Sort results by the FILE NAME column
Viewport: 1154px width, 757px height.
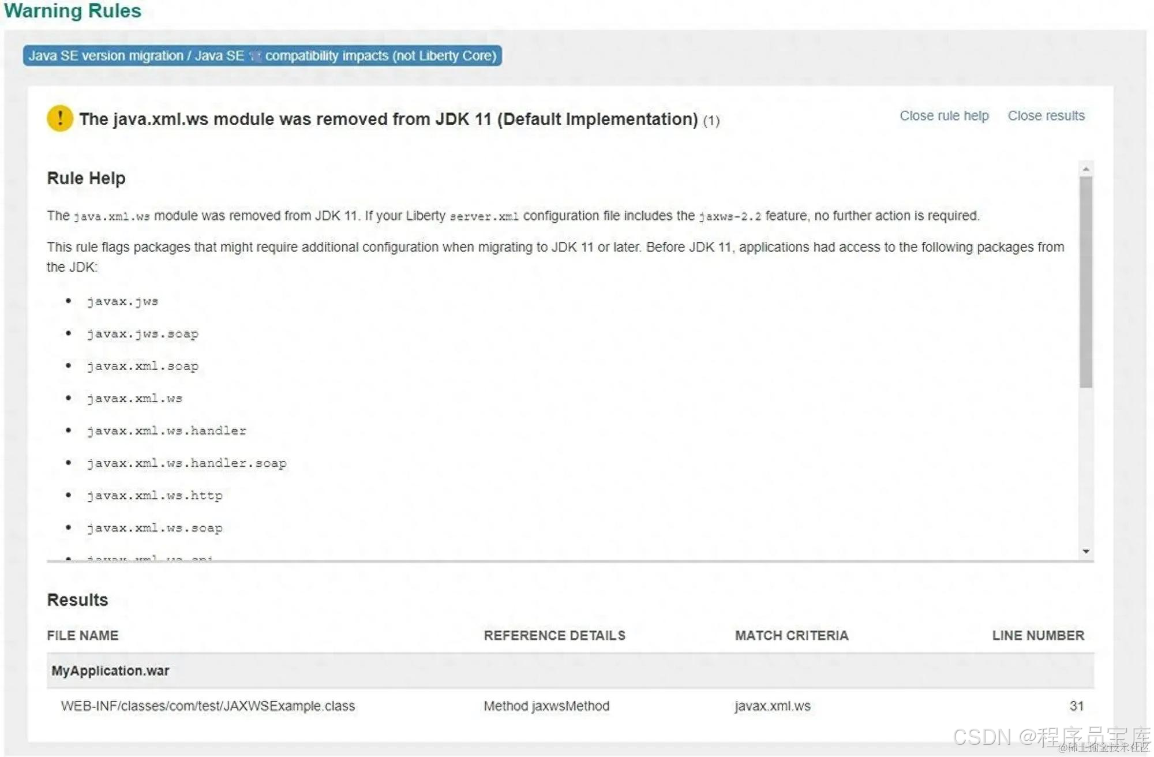pos(83,635)
